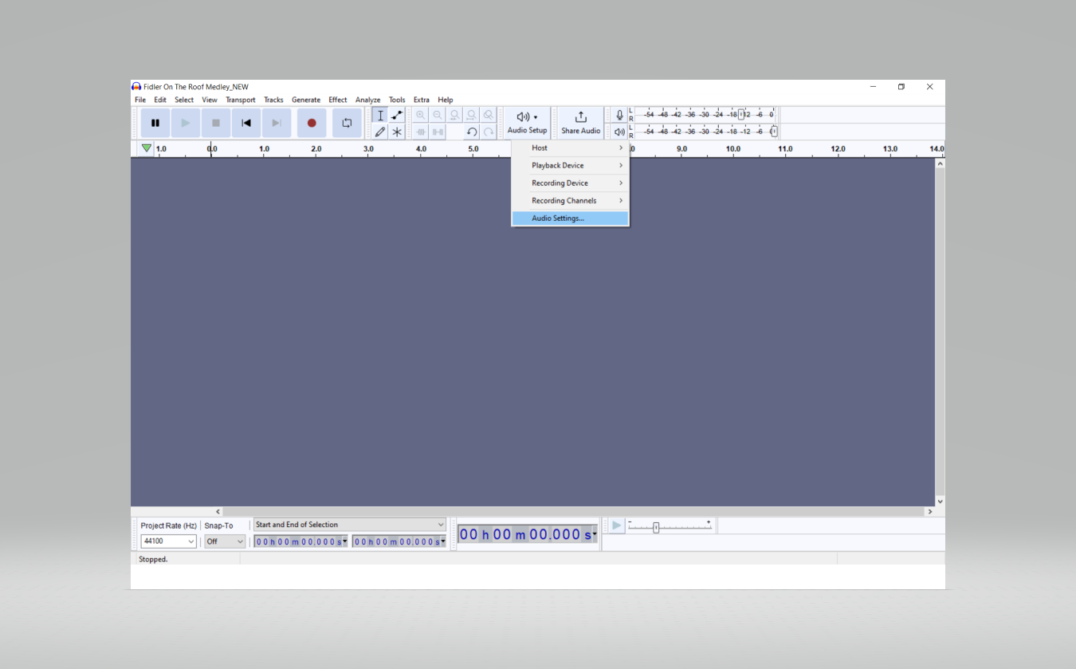Adjust the recording level slider knob
Screen dimensions: 1076x669
[741, 115]
